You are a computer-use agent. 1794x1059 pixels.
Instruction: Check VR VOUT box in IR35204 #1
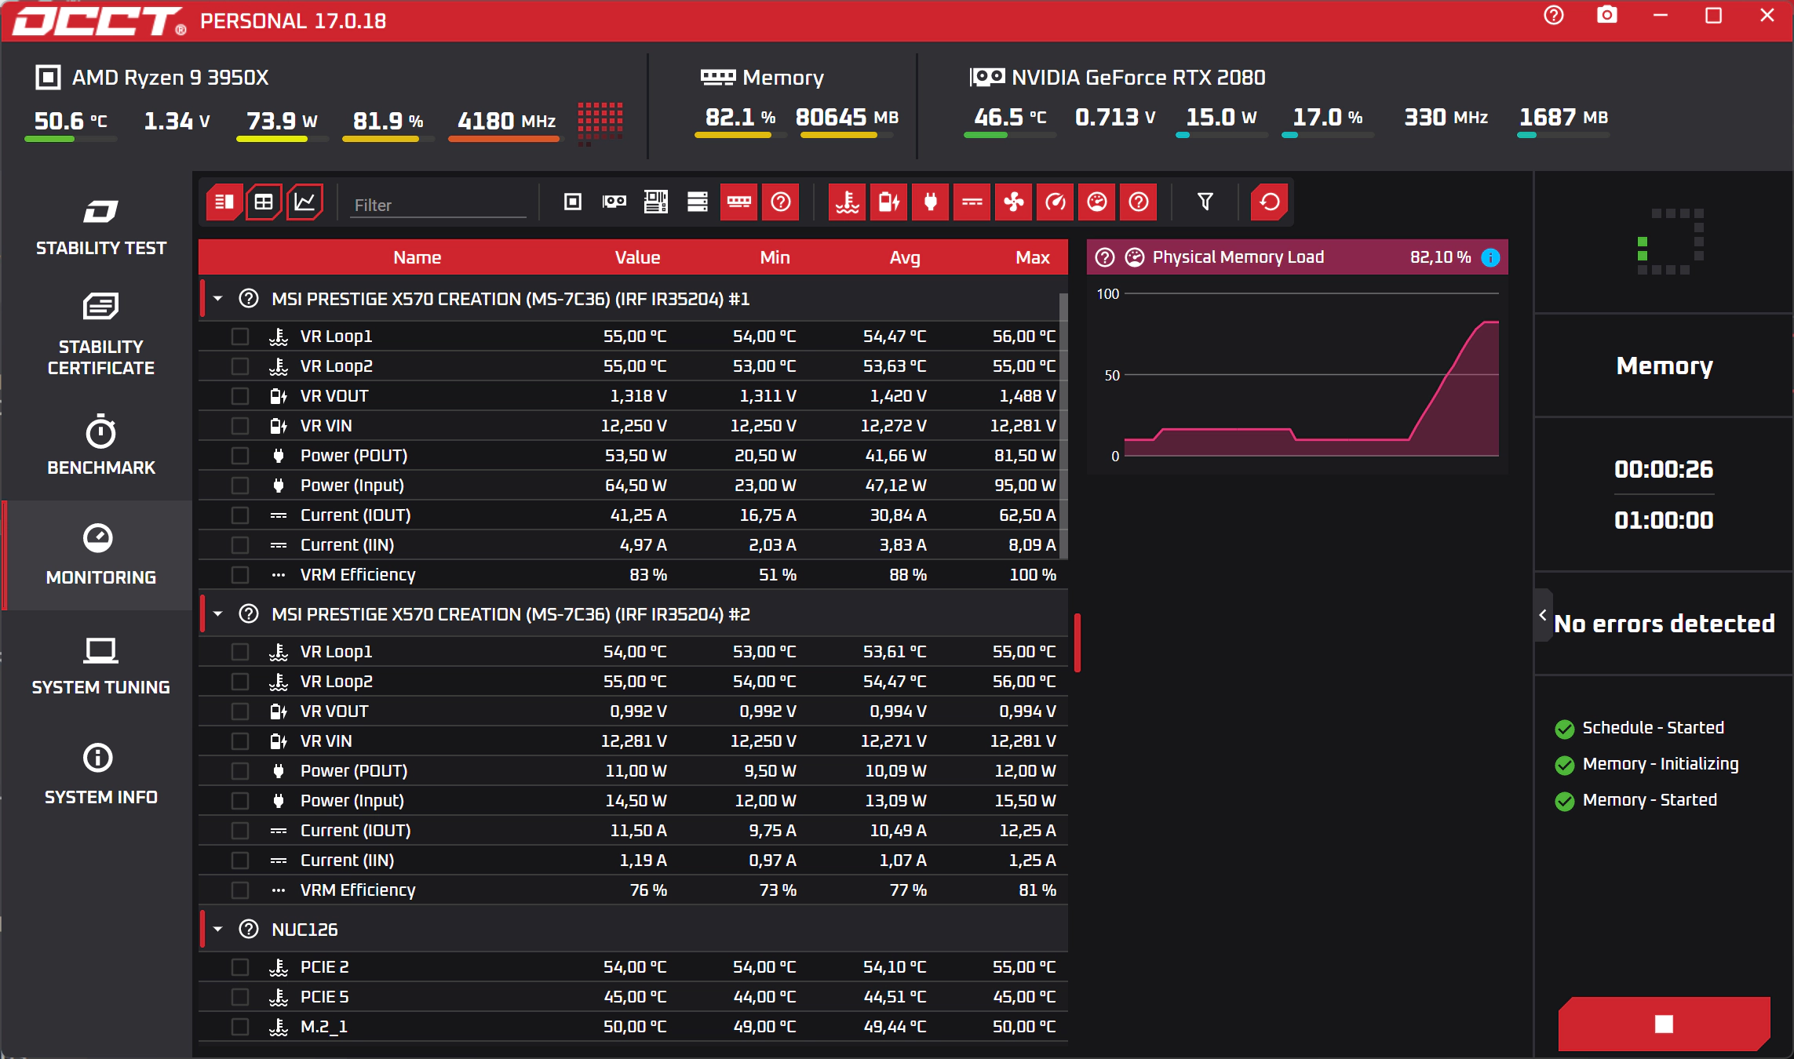tap(240, 396)
